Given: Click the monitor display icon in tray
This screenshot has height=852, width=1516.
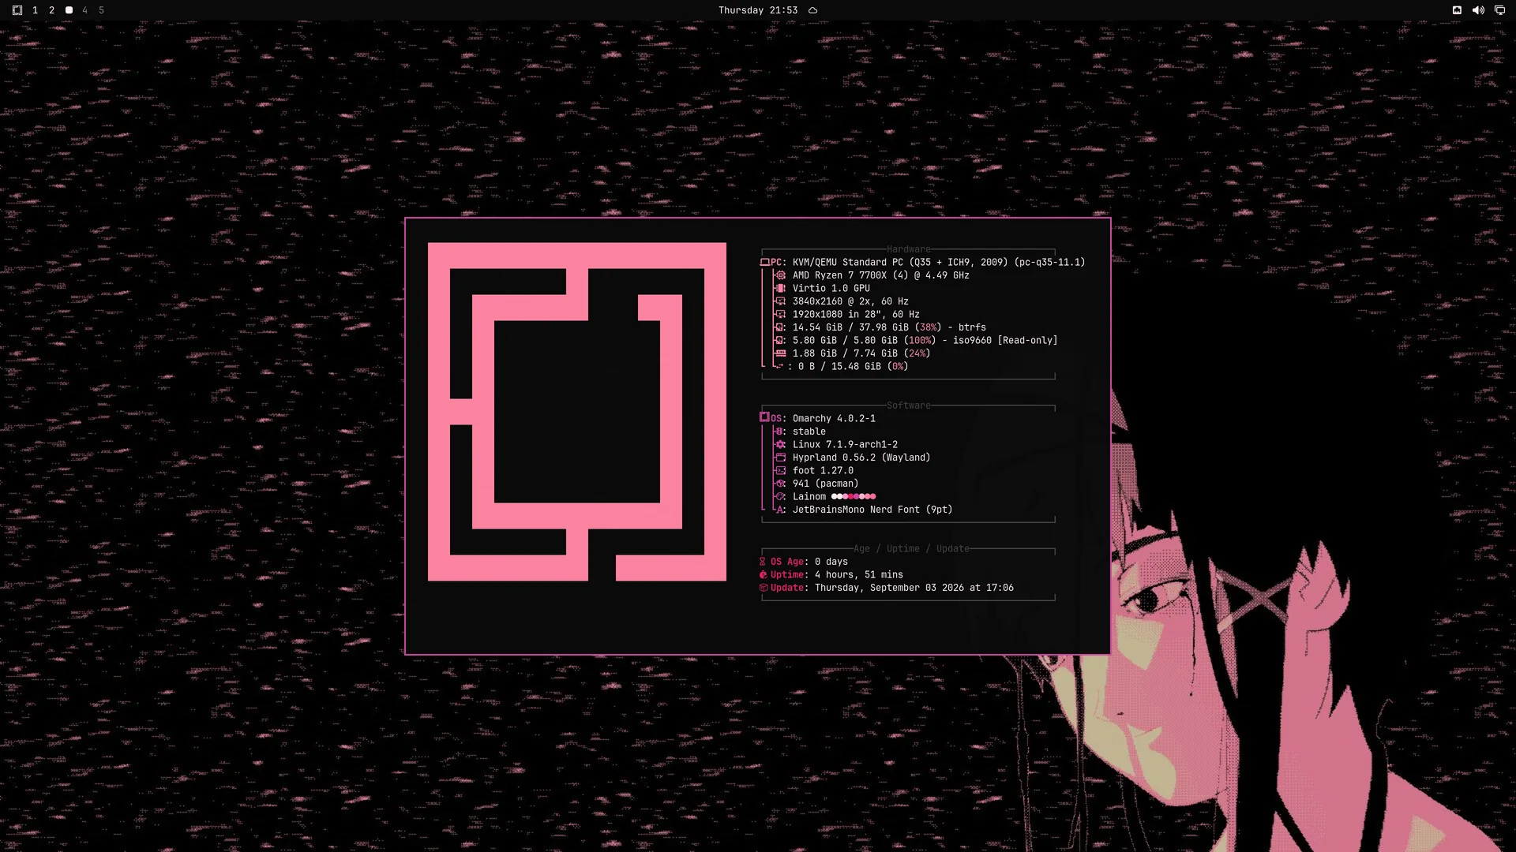Looking at the screenshot, I should tap(1499, 10).
